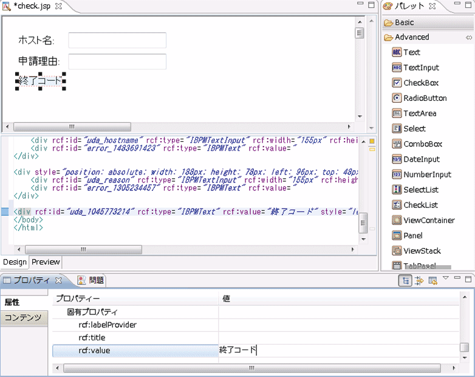
Task: Toggle Show Categories in properties toolbar
Action: (x=405, y=280)
